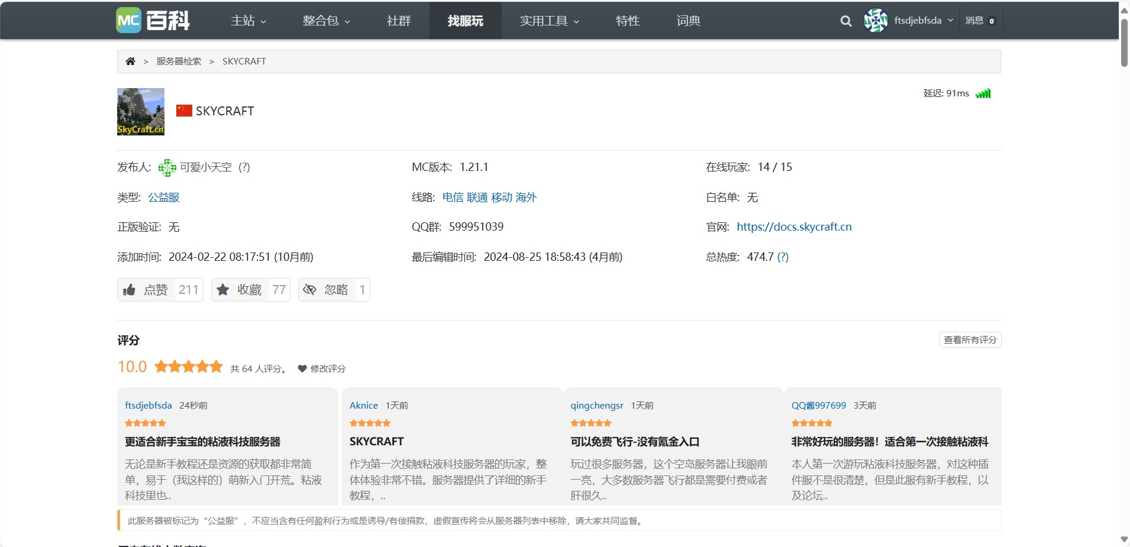Open the 词典 nav item
1130x547 pixels.
(x=689, y=21)
